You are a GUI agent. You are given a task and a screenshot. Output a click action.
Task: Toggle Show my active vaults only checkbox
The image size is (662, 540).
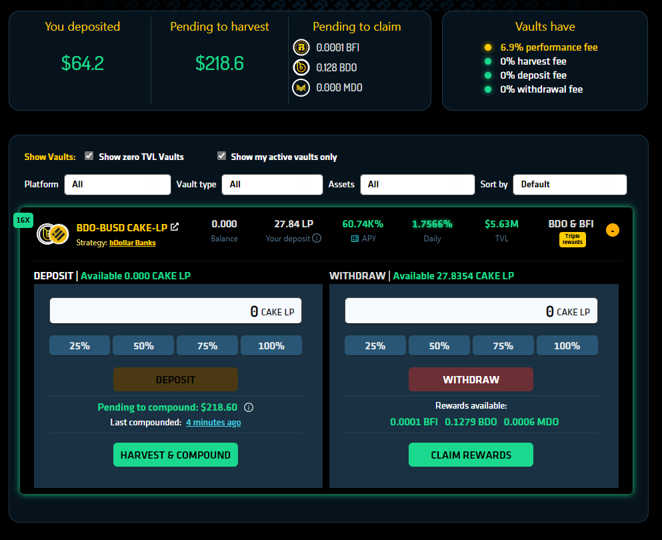[221, 156]
